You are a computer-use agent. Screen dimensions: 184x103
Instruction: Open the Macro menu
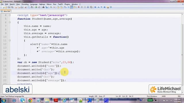coord(49,4)
